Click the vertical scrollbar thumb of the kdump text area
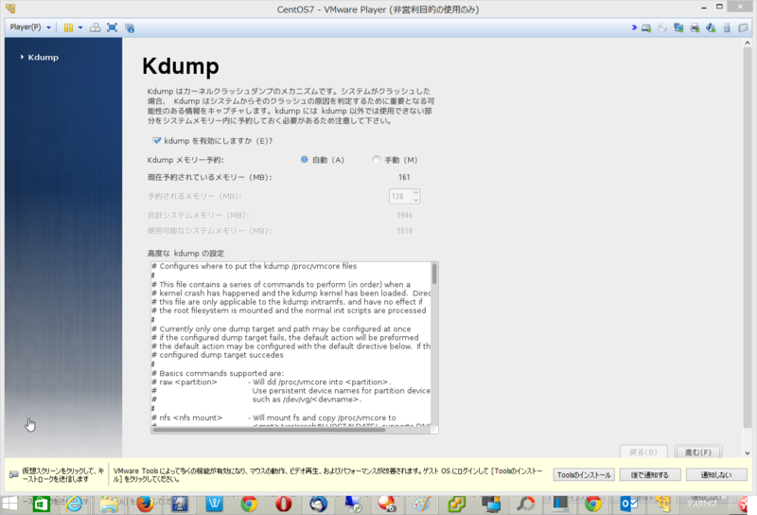The image size is (757, 515). pos(434,274)
